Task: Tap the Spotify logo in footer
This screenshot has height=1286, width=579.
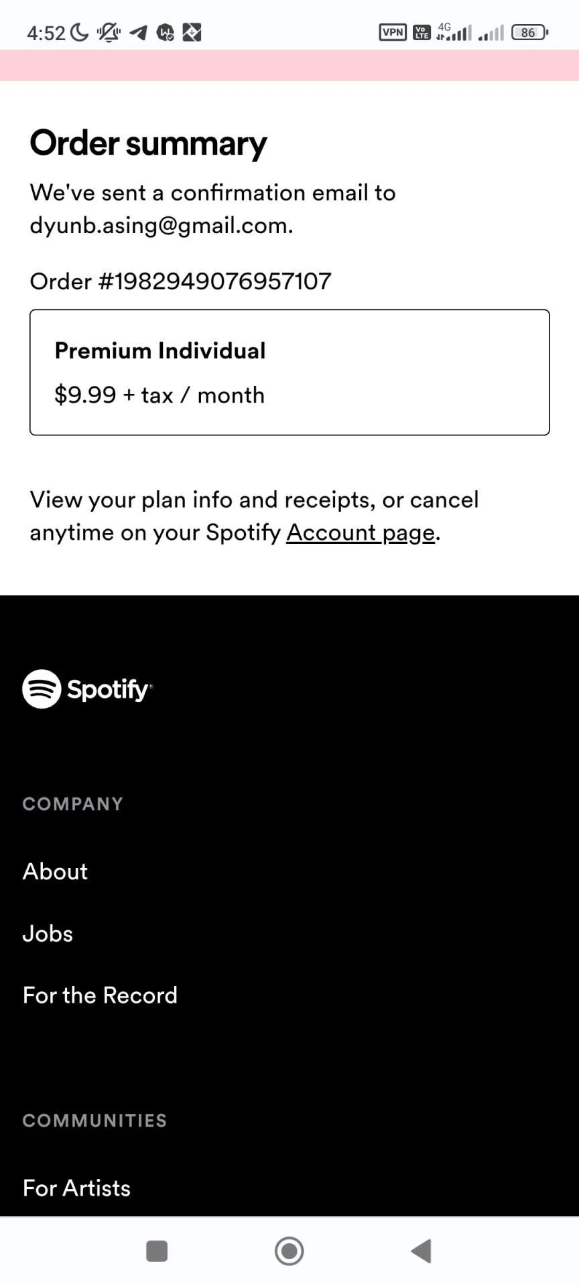Action: tap(87, 689)
